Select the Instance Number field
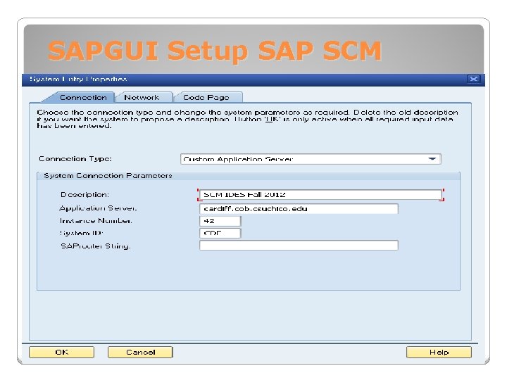This screenshot has height=380, width=507. pos(220,221)
